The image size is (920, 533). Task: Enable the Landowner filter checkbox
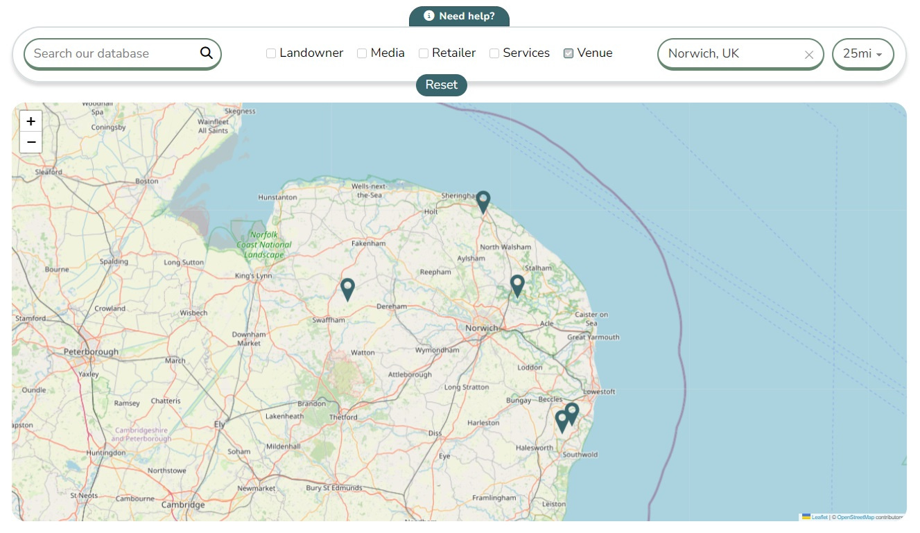point(271,53)
